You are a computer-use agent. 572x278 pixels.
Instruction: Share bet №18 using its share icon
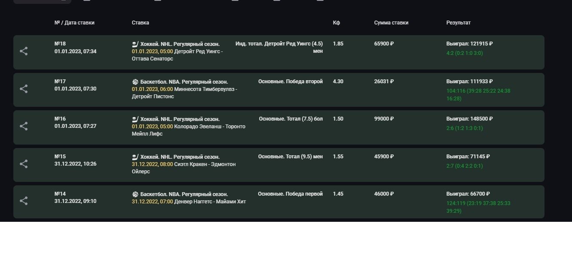click(x=24, y=51)
